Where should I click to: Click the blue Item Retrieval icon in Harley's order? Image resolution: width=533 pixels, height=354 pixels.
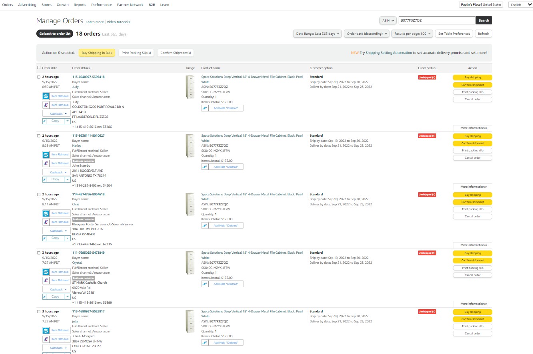[x=46, y=155]
